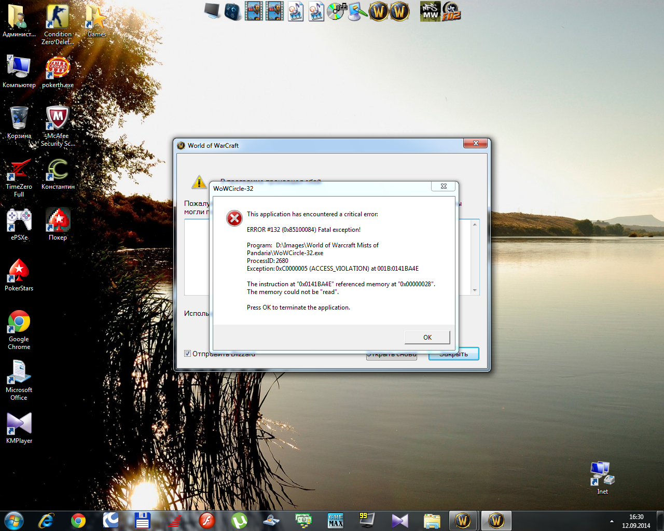Click the Windows Start button
The image size is (664, 531).
tap(14, 520)
